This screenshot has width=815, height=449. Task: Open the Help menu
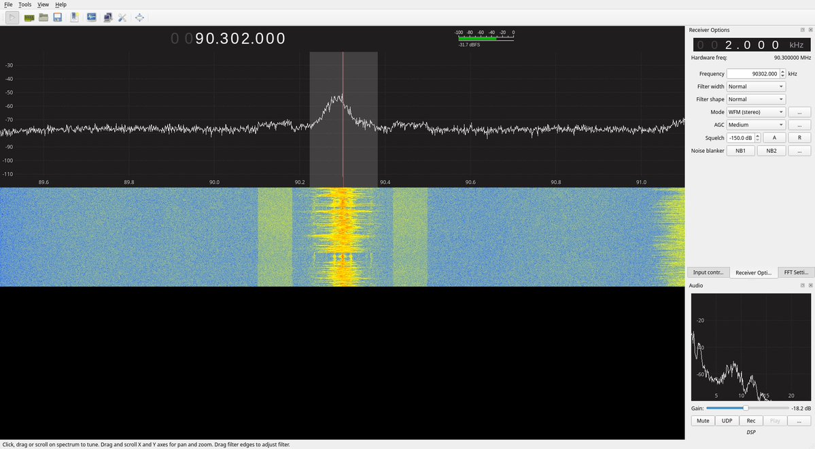coord(60,5)
